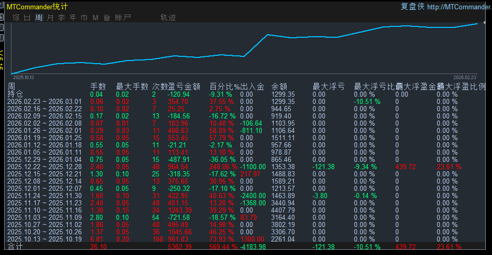Switch to the 日 daily tab

(27, 18)
